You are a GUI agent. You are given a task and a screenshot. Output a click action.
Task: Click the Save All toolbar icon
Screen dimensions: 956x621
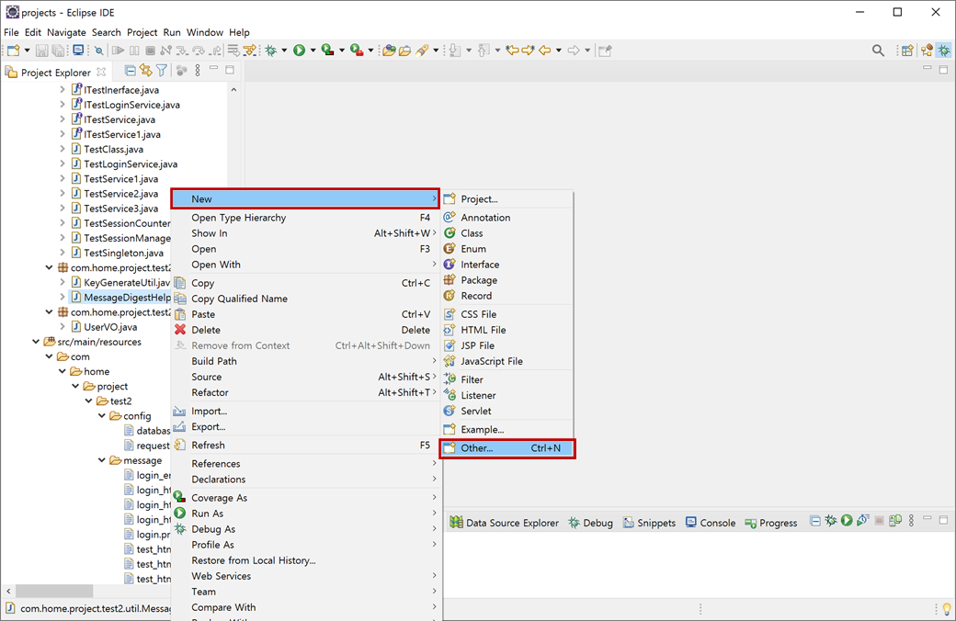click(58, 51)
